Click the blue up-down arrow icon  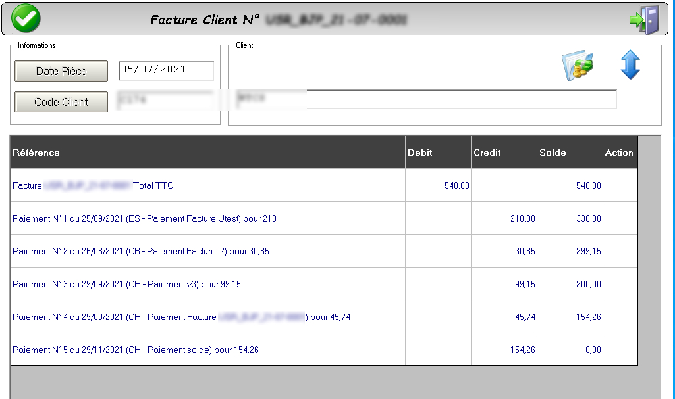(x=630, y=65)
